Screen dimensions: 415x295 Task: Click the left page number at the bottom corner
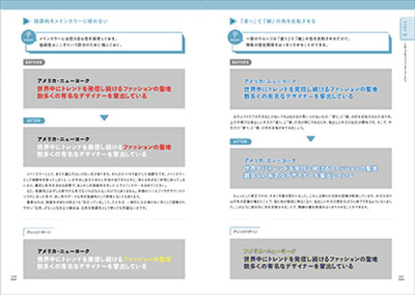13,277
